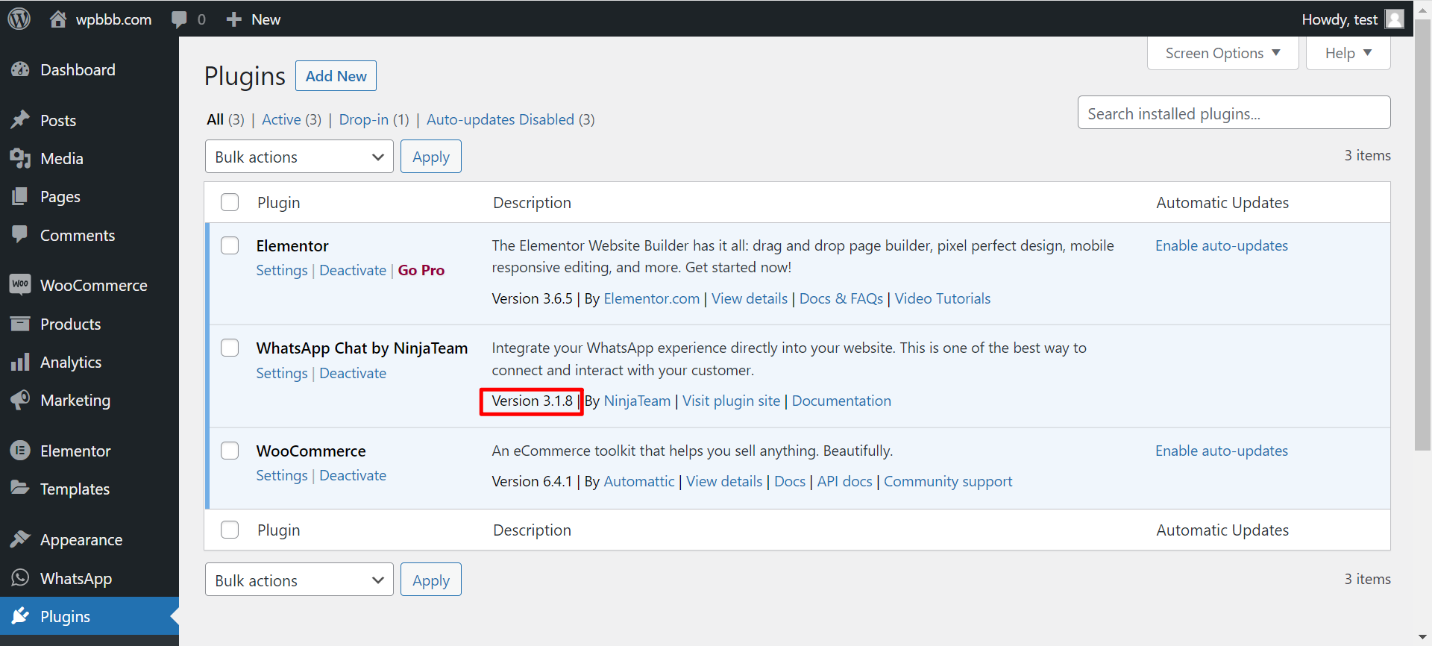Expand the Screen Options panel
The height and width of the screenshot is (646, 1432).
[x=1222, y=53]
